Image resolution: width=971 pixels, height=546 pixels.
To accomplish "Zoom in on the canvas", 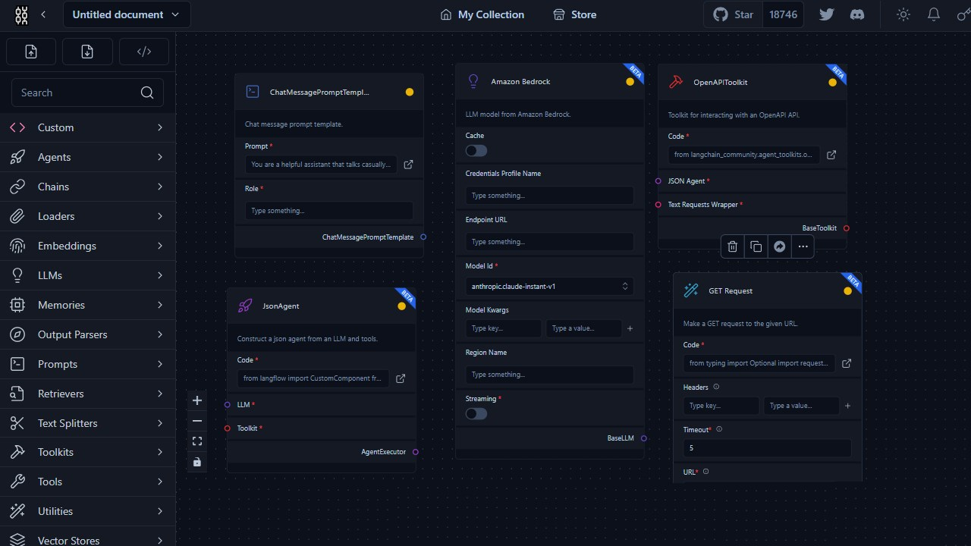I will tap(197, 400).
